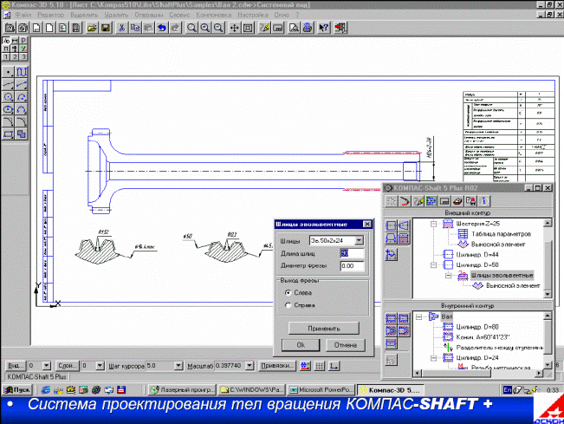Select the circle drawing tool
This screenshot has height=424, width=564.
[x=8, y=97]
